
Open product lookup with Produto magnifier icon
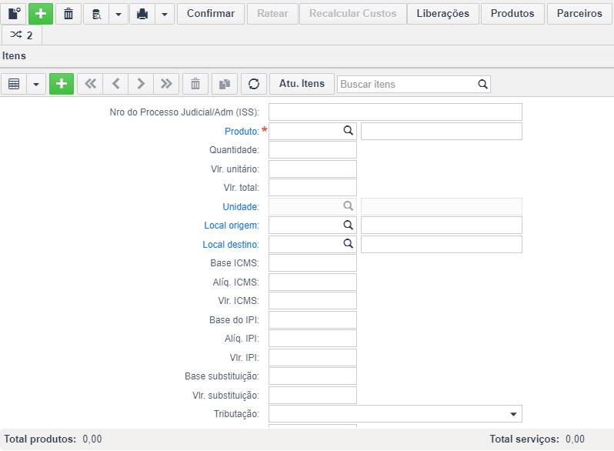(348, 131)
